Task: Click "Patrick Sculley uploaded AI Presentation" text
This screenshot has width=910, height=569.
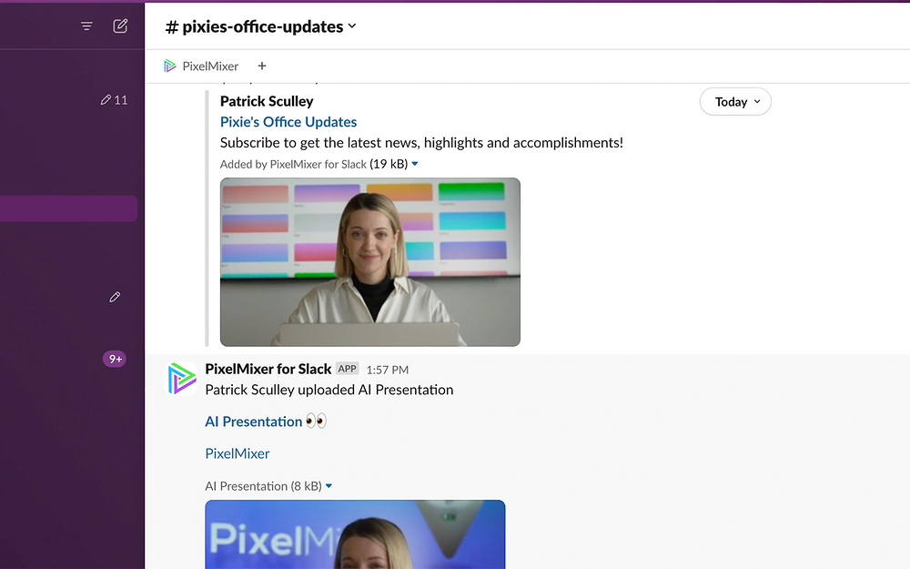Action: tap(329, 390)
